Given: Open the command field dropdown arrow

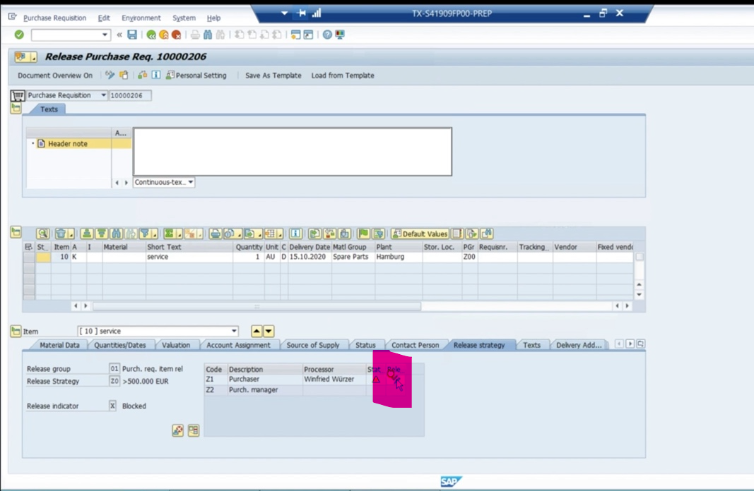Looking at the screenshot, I should pyautogui.click(x=105, y=35).
